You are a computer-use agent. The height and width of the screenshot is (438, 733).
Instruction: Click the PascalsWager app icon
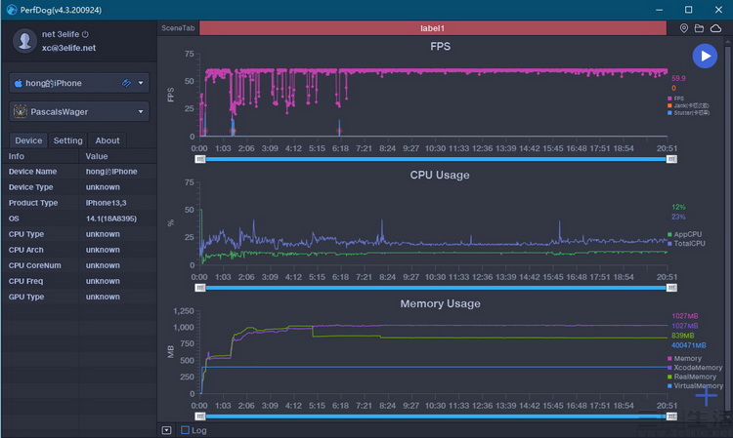[x=21, y=111]
